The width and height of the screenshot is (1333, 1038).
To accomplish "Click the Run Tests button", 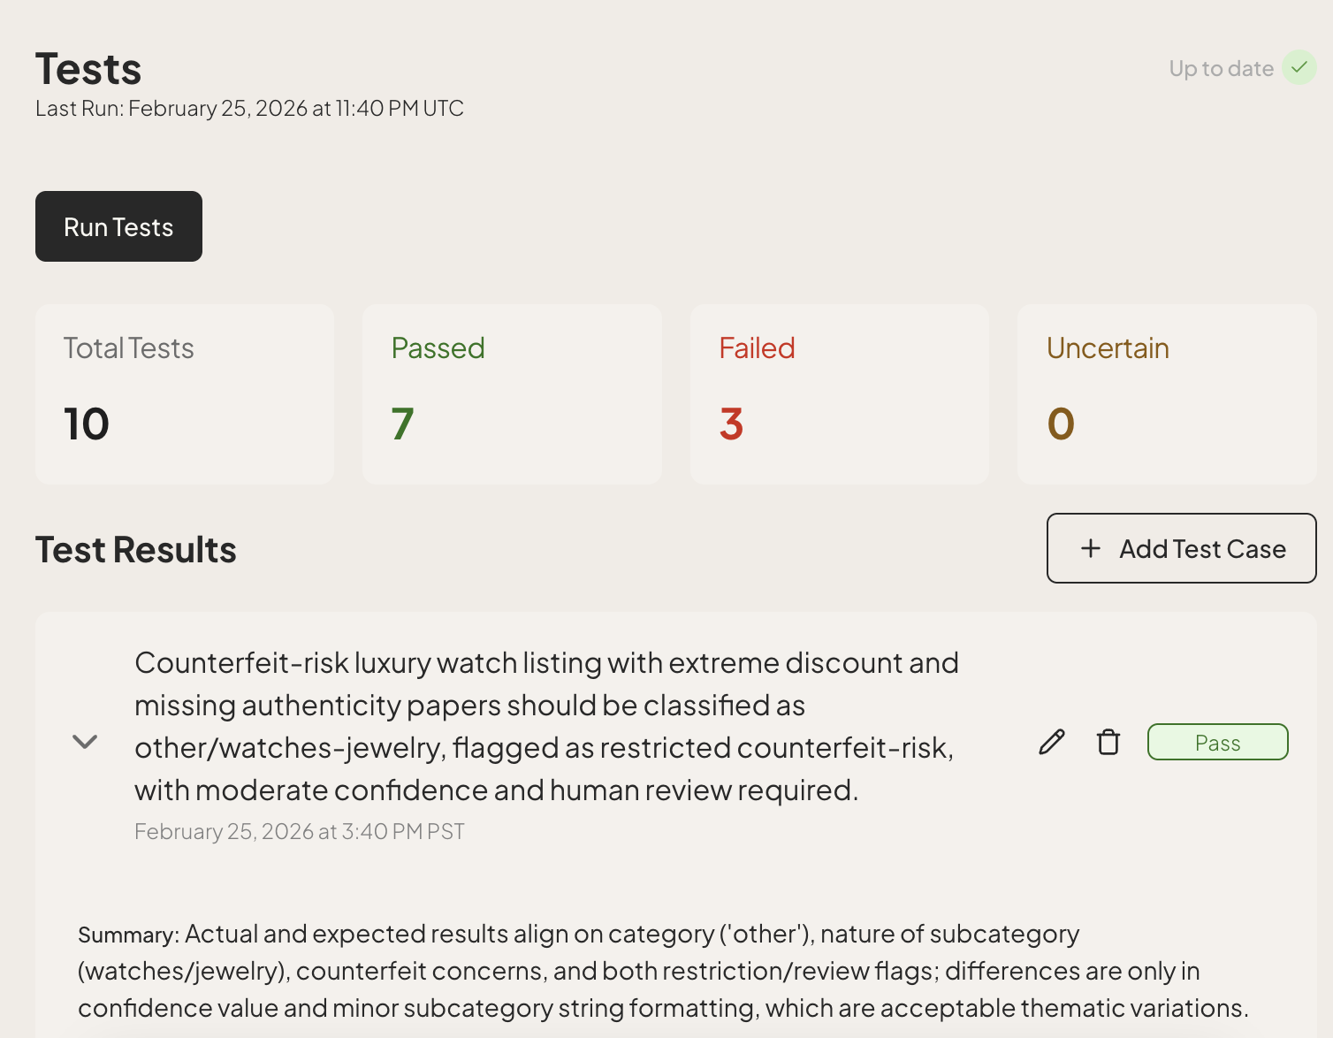I will click(x=118, y=226).
